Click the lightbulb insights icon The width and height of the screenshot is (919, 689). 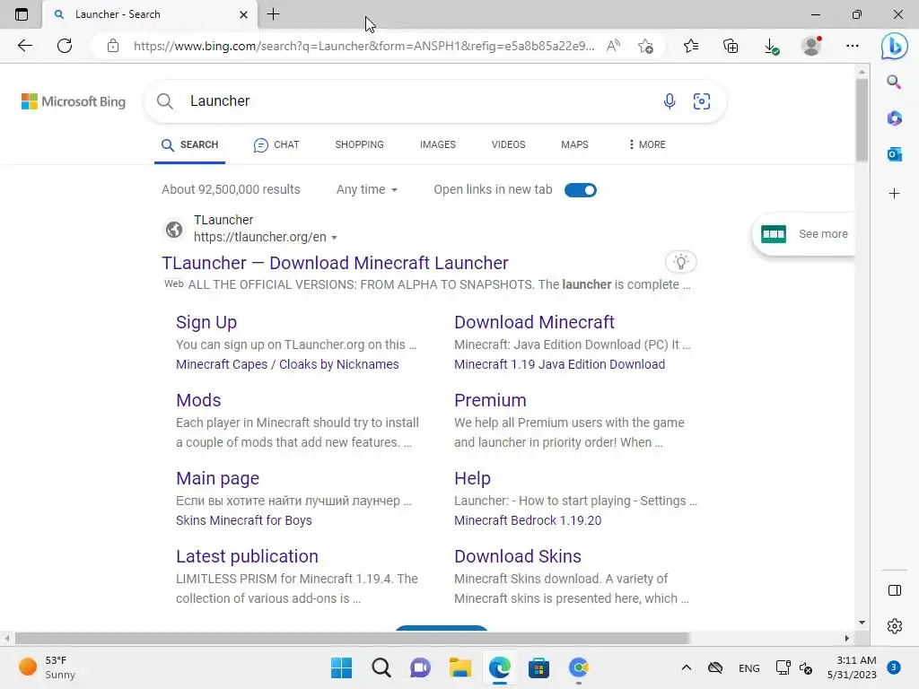click(680, 262)
